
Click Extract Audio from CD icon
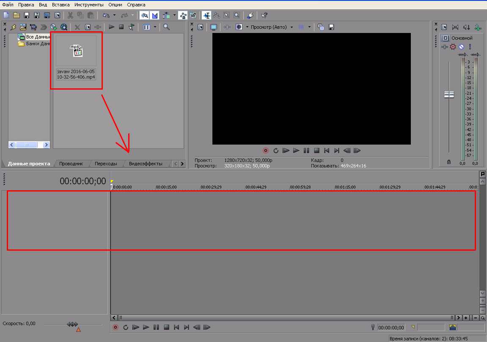click(x=53, y=27)
